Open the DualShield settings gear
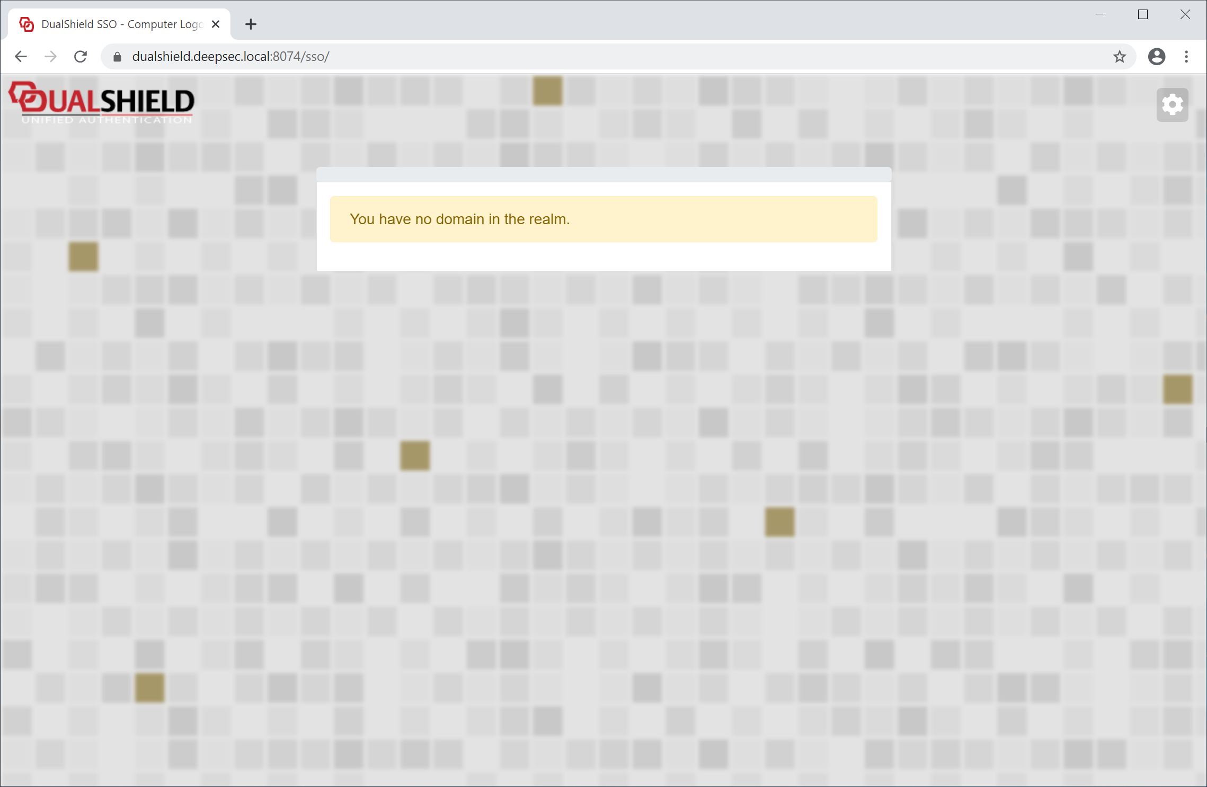 [1172, 104]
